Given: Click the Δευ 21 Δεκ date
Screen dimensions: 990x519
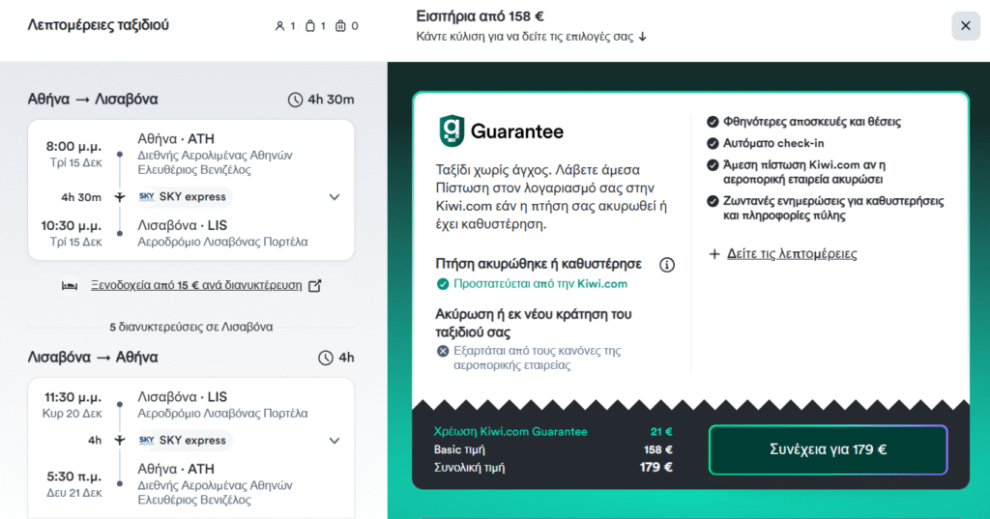Looking at the screenshot, I should pyautogui.click(x=73, y=493).
